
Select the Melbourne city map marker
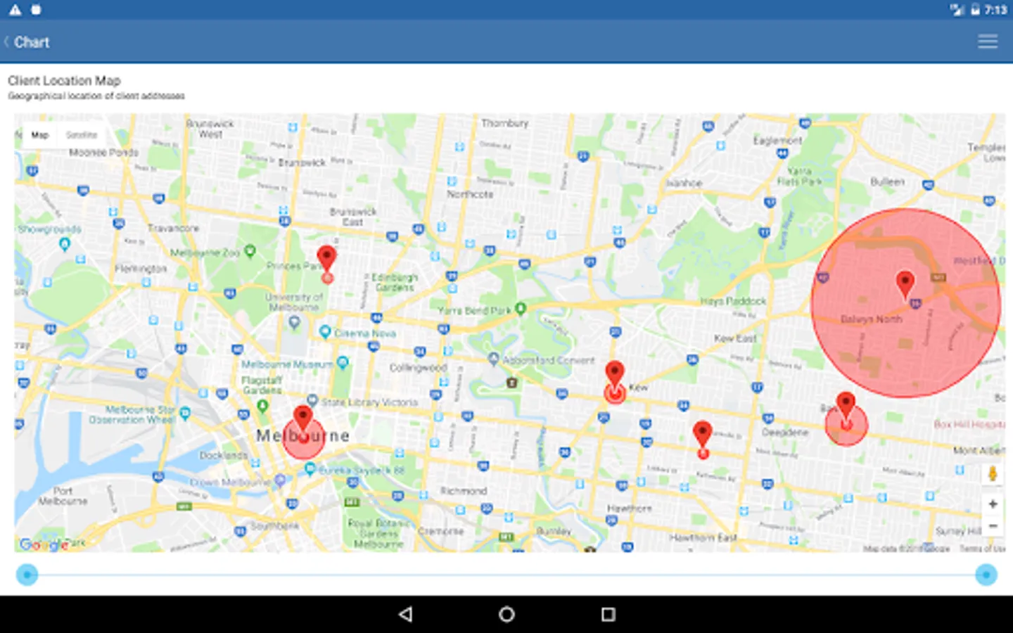tap(303, 416)
